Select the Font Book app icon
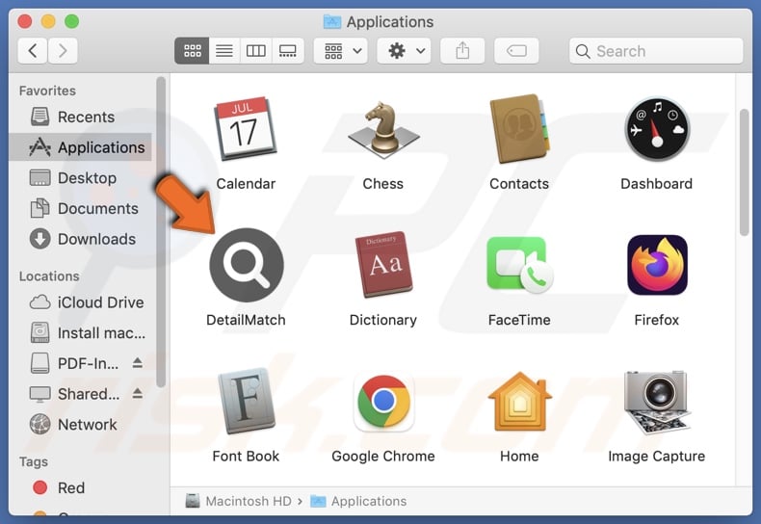 [x=246, y=402]
